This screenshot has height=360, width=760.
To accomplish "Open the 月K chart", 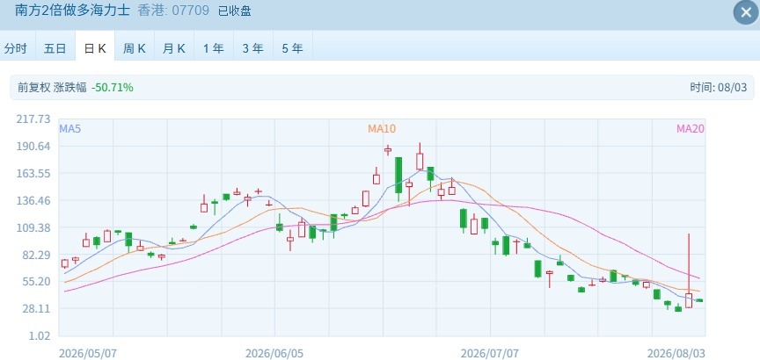I will click(174, 48).
